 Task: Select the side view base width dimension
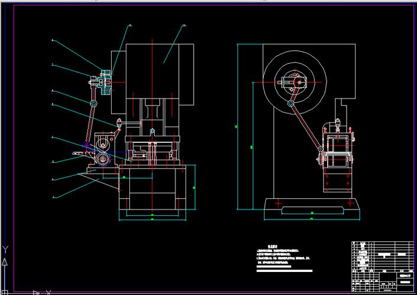312,219
